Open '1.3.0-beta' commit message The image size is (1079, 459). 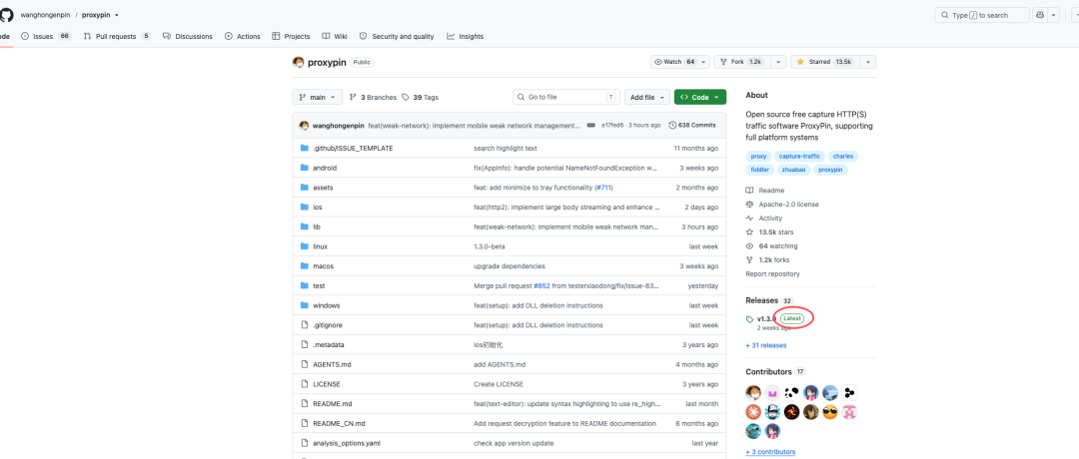pos(490,246)
